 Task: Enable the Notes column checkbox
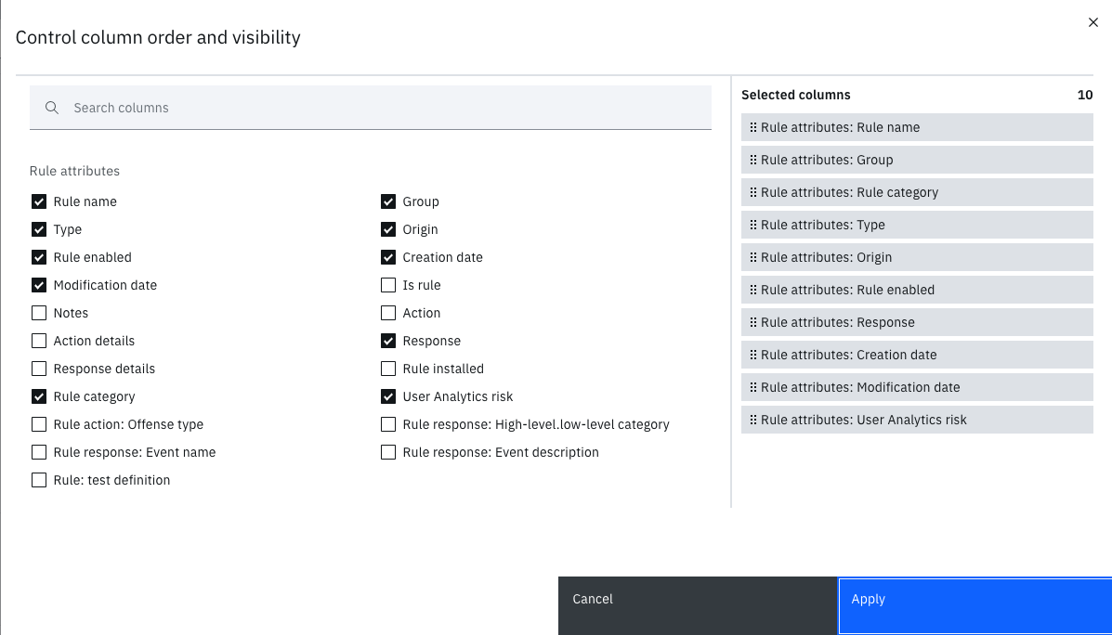point(39,313)
